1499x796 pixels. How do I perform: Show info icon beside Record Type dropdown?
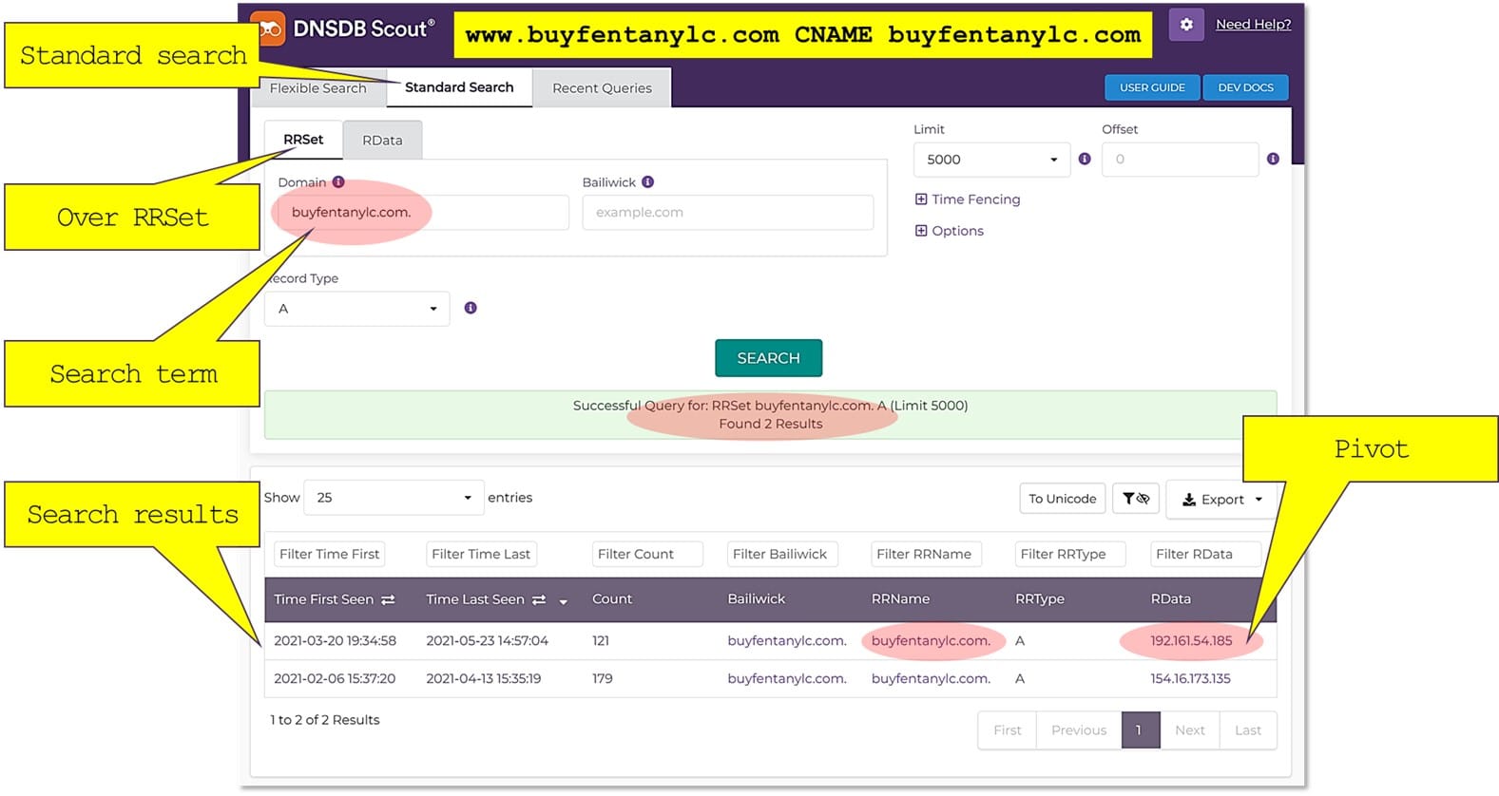click(471, 309)
